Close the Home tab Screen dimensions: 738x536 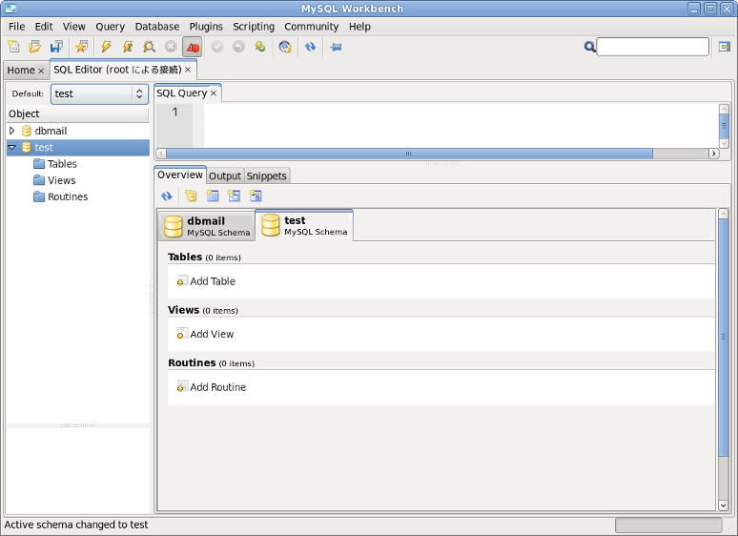(x=41, y=71)
